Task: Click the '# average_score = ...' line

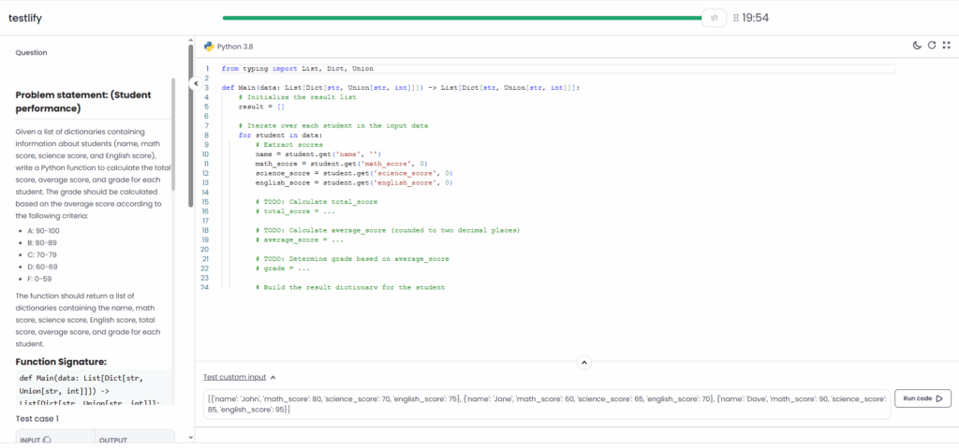Action: pyautogui.click(x=300, y=240)
